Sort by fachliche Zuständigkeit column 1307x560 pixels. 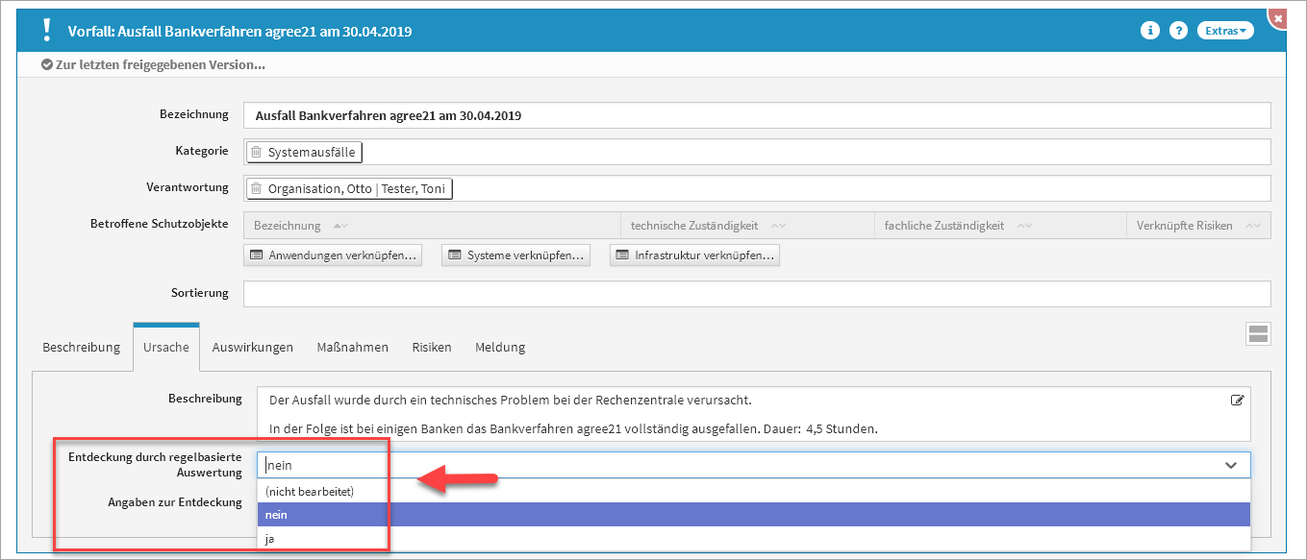[1024, 226]
